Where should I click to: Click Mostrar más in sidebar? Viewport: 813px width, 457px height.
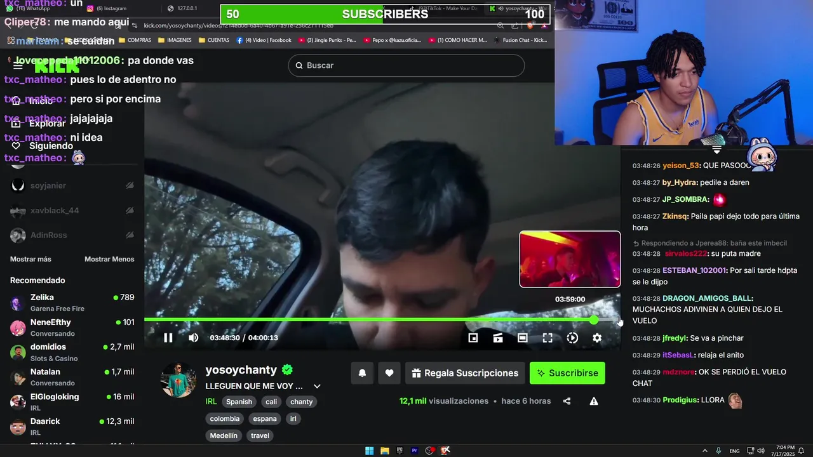(30, 259)
